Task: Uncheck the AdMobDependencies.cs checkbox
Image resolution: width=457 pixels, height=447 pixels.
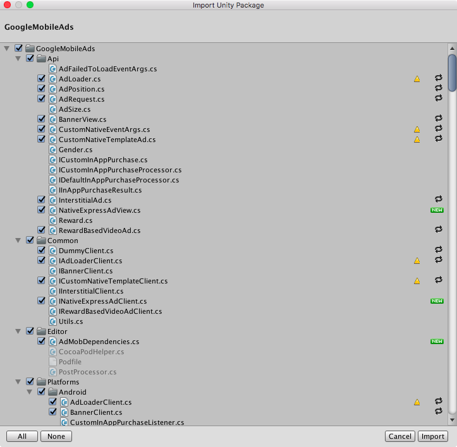Action: pyautogui.click(x=41, y=341)
